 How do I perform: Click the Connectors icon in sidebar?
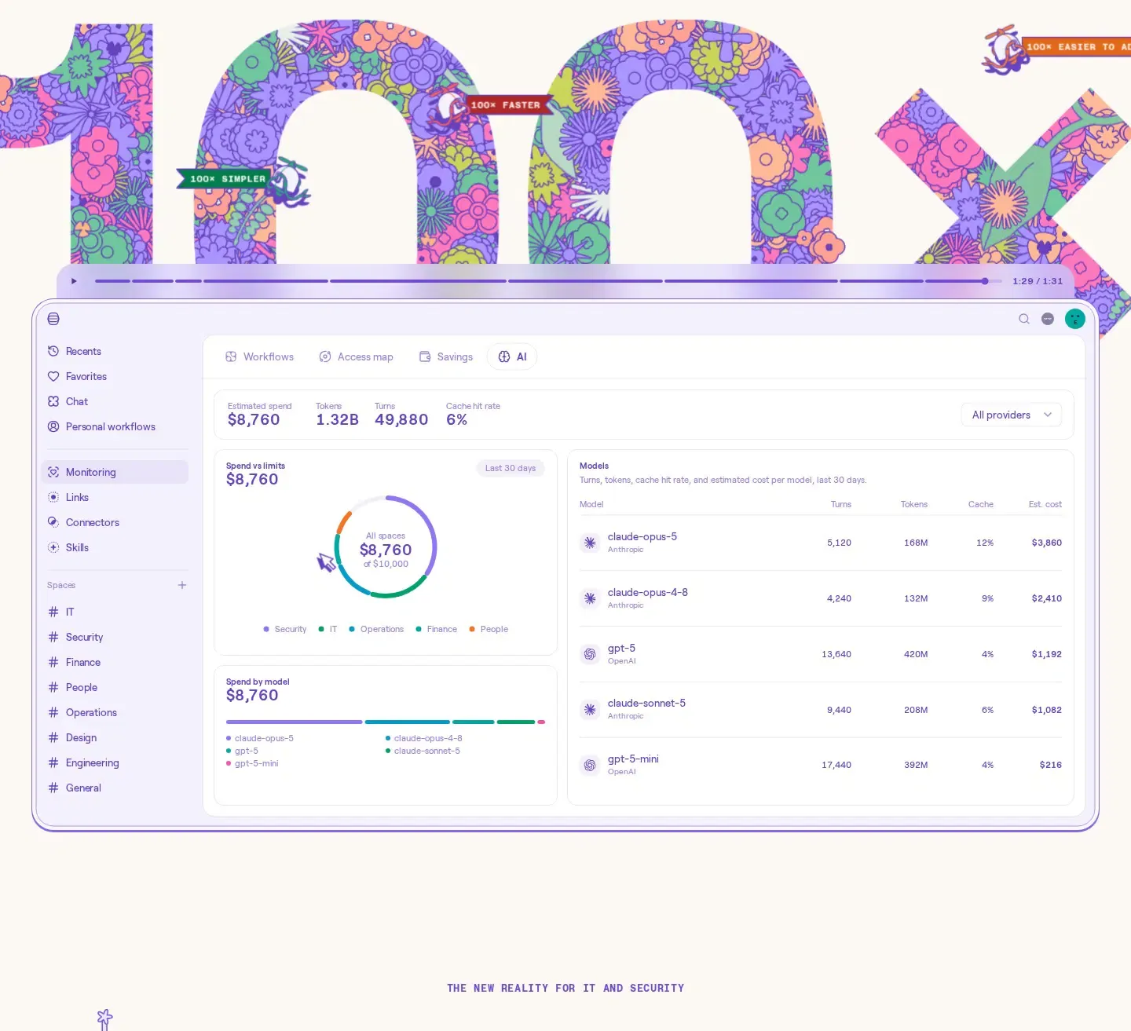pyautogui.click(x=53, y=522)
